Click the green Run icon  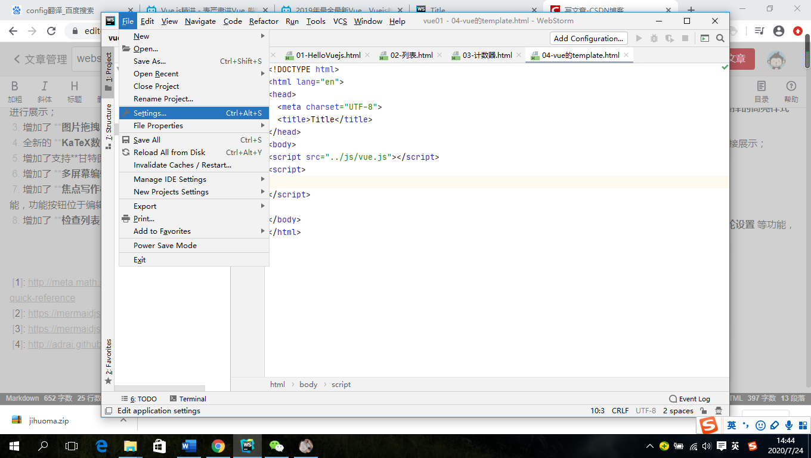tap(639, 38)
